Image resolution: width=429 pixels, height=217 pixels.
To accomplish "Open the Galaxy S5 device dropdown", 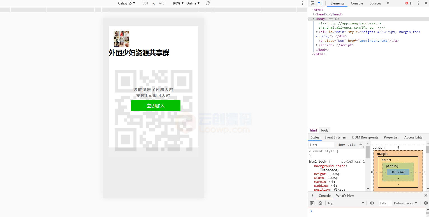I will pos(126,3).
